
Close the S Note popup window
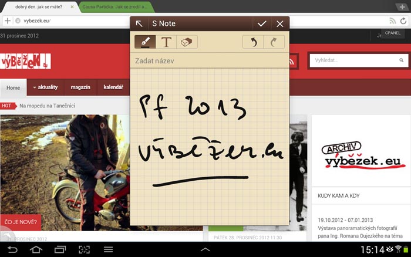point(280,23)
